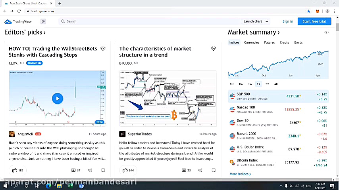Select the Crypto tab
Image resolution: width=339 pixels, height=190 pixels.
[284, 42]
